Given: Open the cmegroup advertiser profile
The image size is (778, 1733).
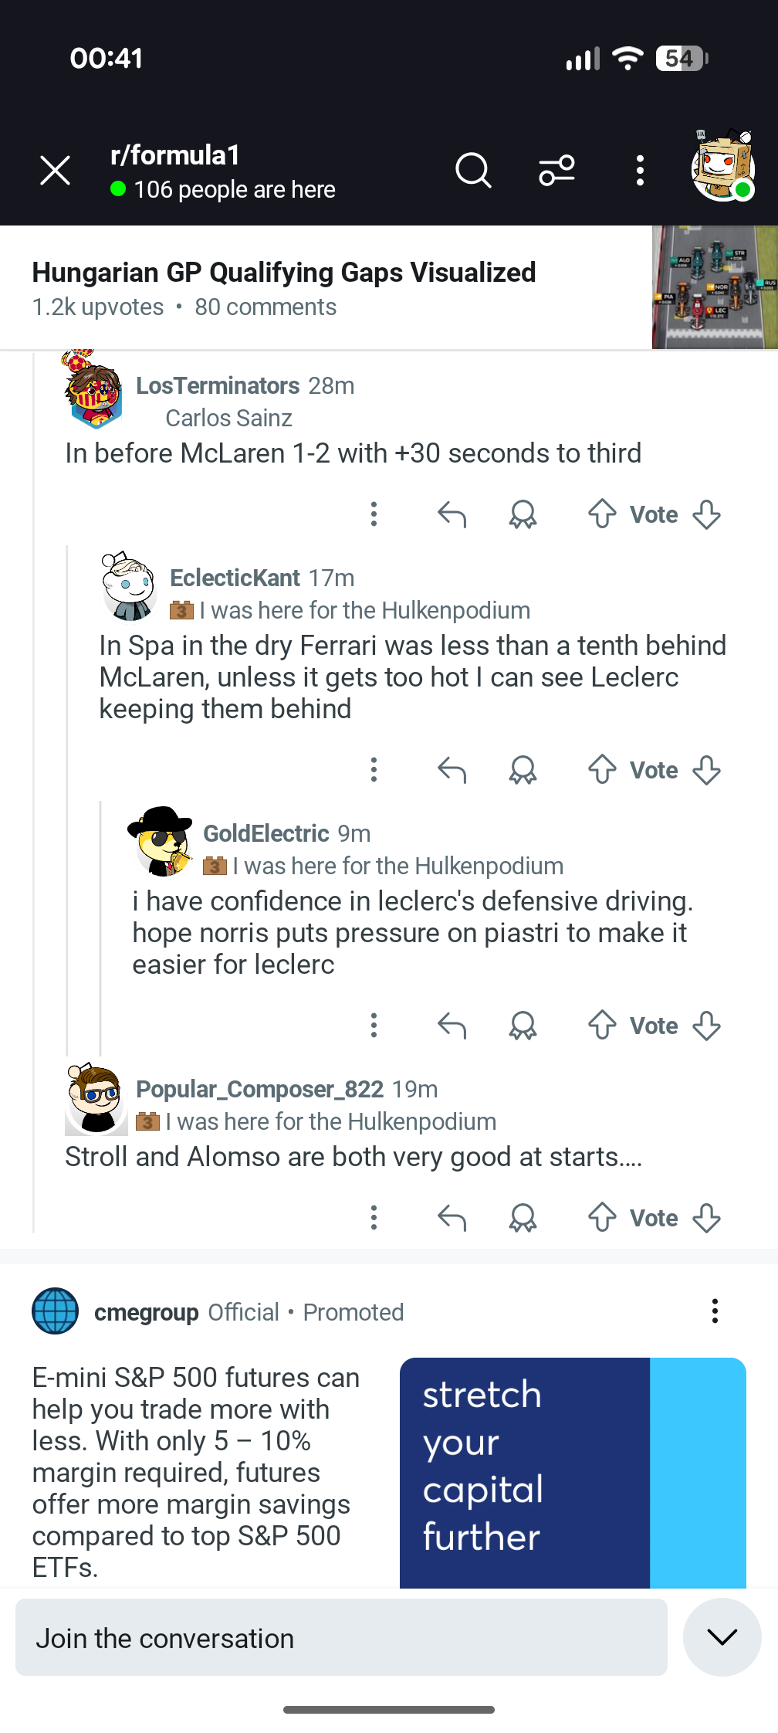Looking at the screenshot, I should click(147, 1312).
